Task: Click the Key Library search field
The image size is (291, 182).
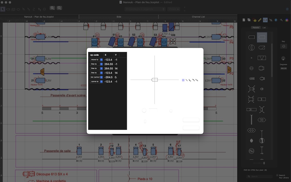Action: pyautogui.click(x=260, y=176)
